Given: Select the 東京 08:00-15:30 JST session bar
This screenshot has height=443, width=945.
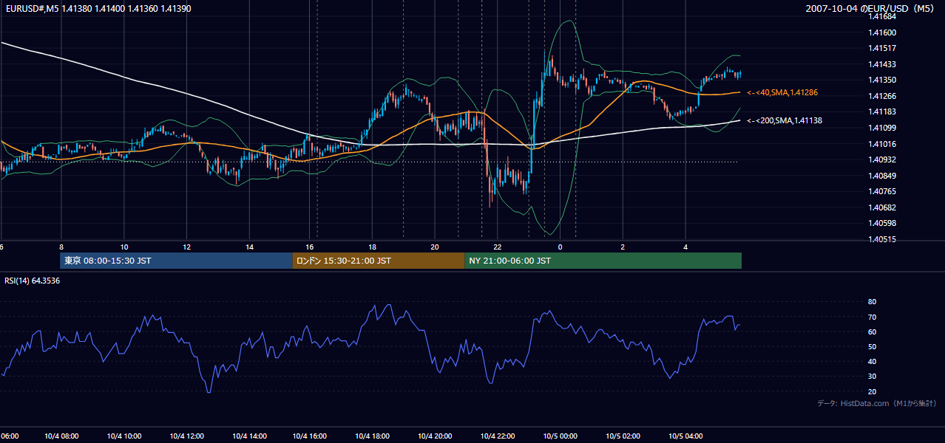Looking at the screenshot, I should tap(176, 261).
